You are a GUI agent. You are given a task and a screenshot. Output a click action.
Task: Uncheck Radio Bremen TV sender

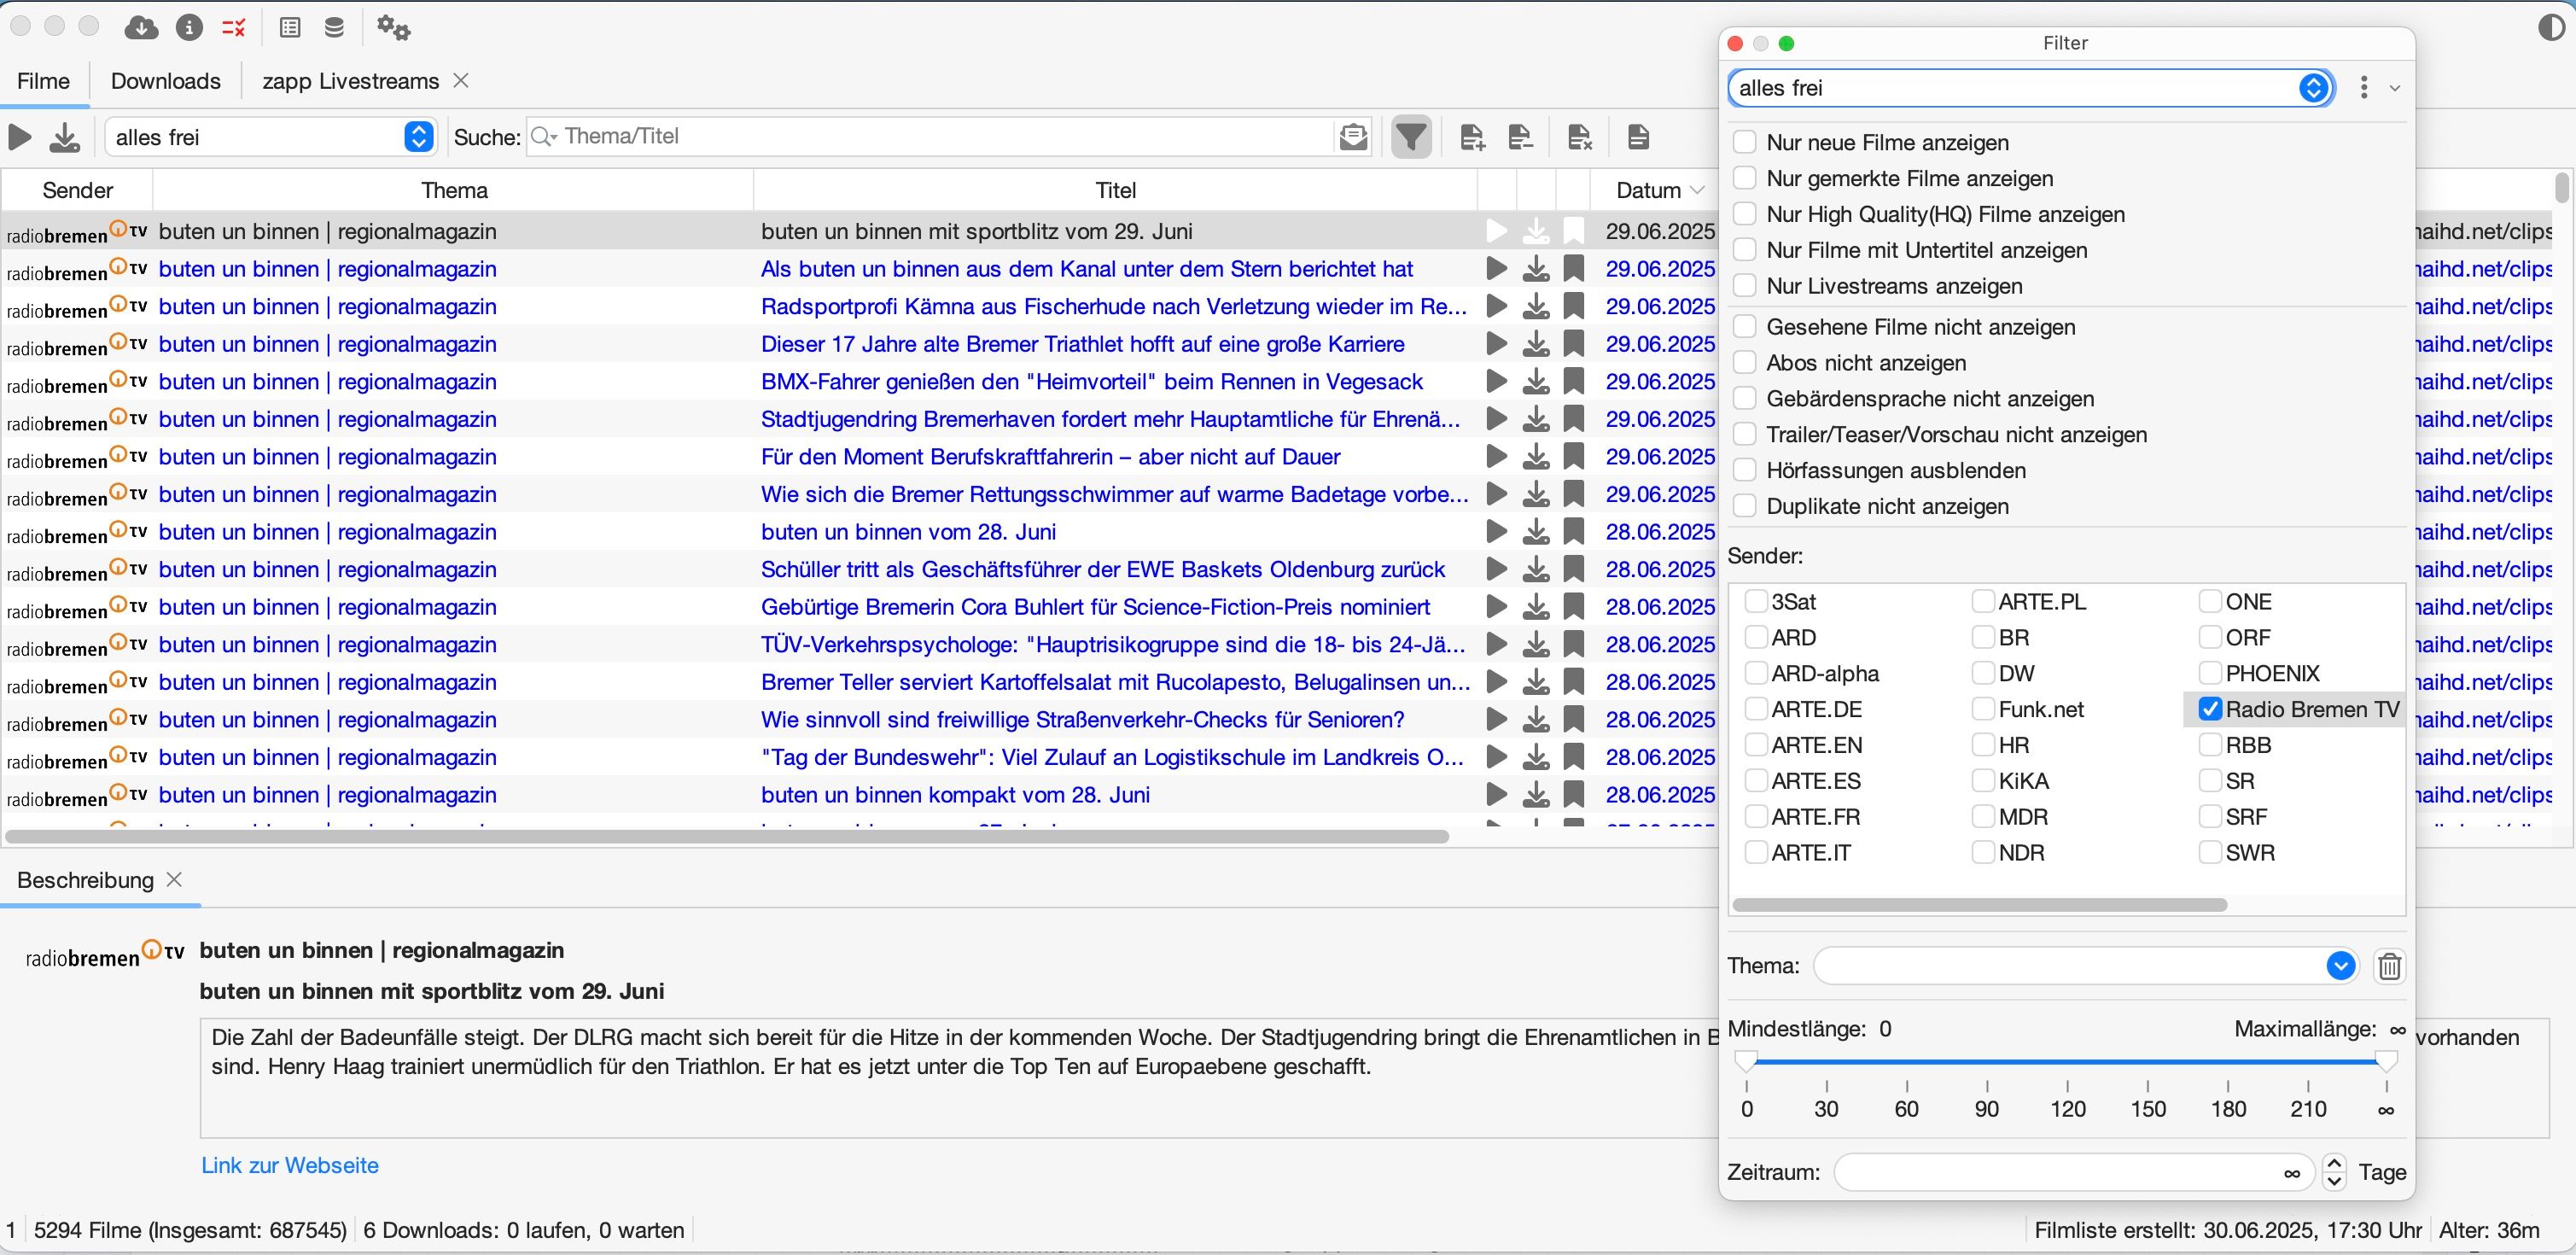coord(2210,709)
